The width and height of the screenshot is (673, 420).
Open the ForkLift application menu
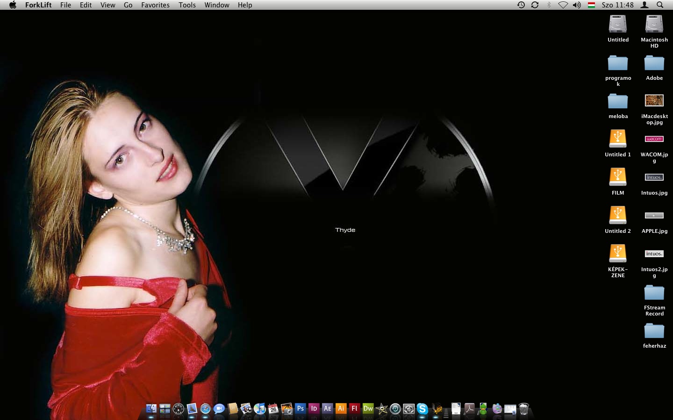38,5
